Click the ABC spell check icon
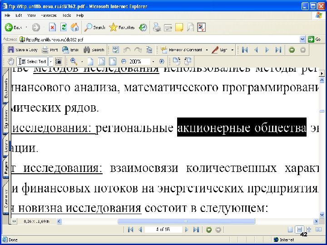The width and height of the screenshot is (327, 245). click(x=115, y=50)
